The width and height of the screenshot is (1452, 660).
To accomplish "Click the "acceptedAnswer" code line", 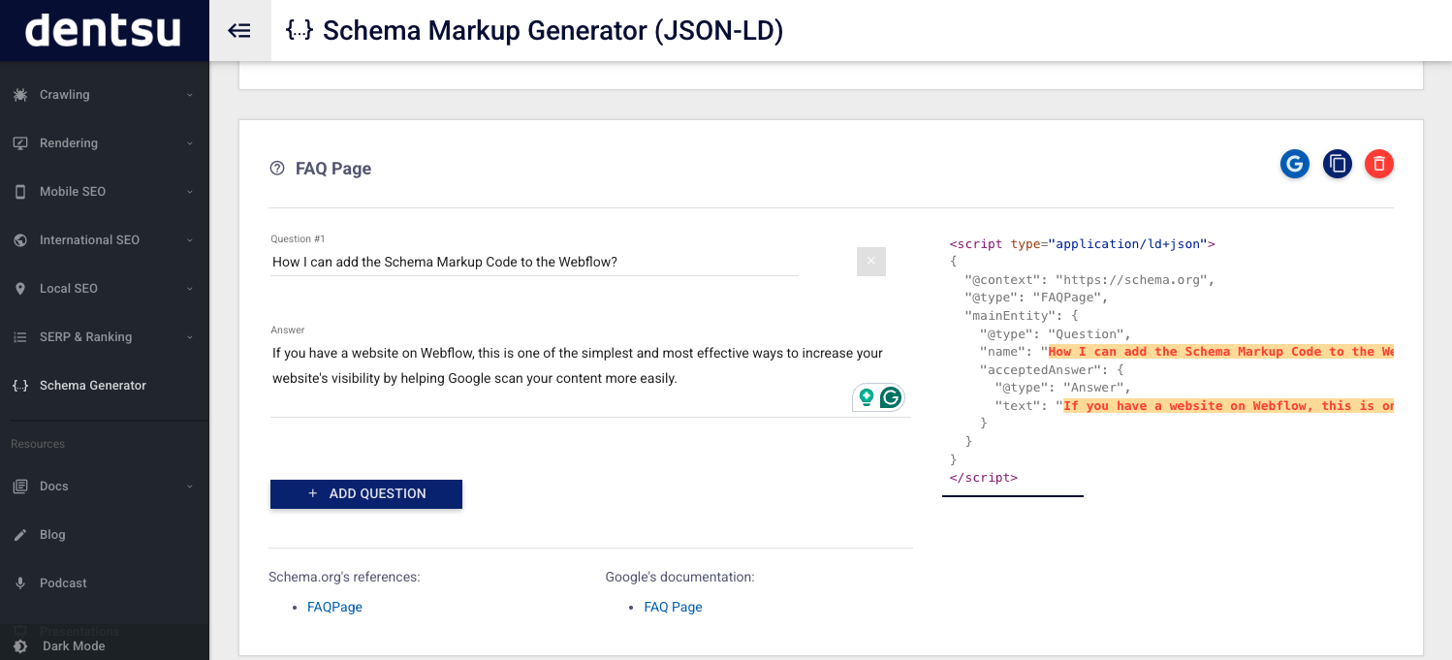I will pos(1052,370).
